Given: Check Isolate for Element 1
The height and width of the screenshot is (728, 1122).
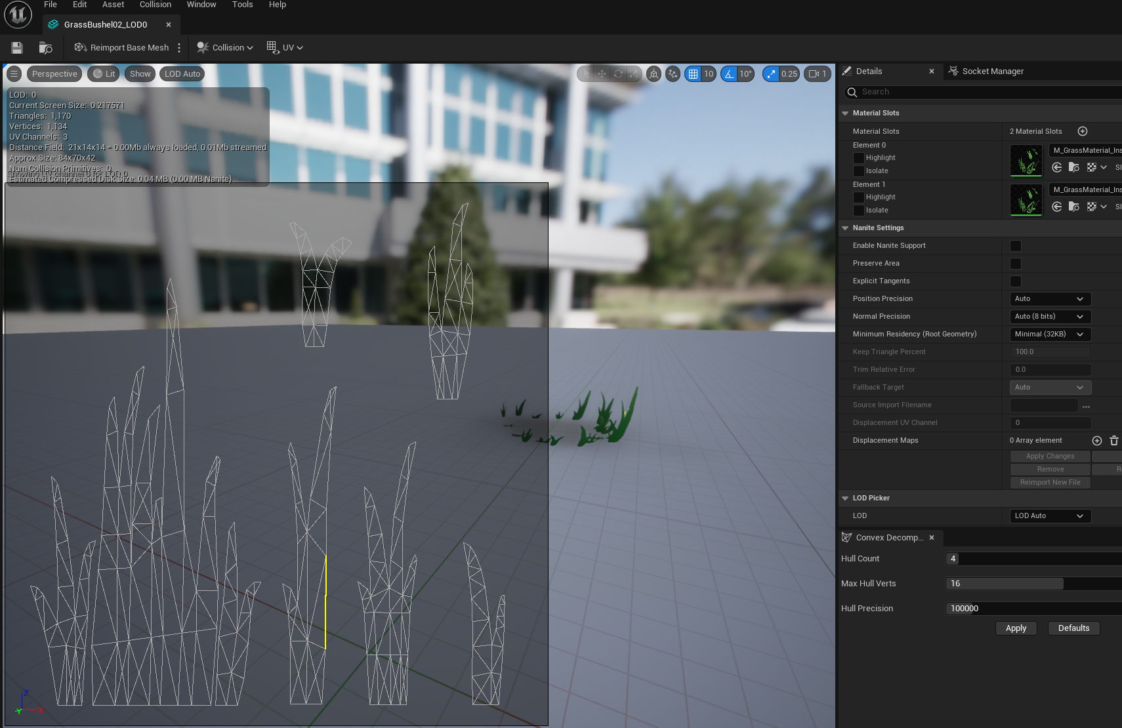Looking at the screenshot, I should pos(858,211).
